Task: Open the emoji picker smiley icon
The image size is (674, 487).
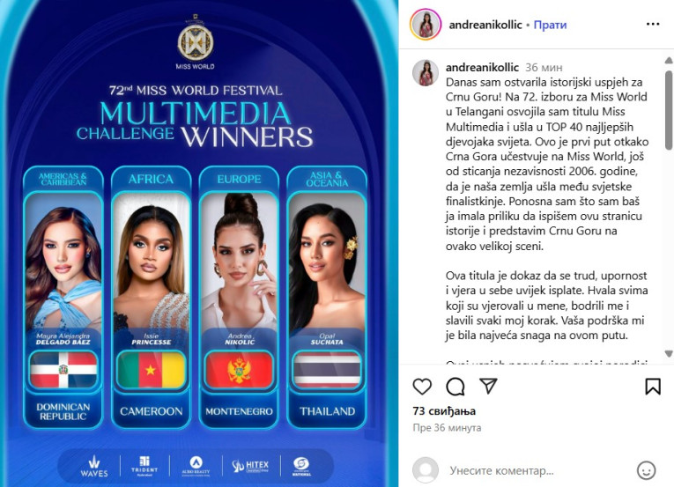Action: point(646,470)
